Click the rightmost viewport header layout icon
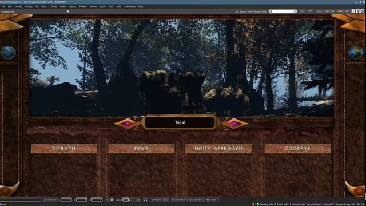Viewport: 366px width, 206px height. point(362,11)
